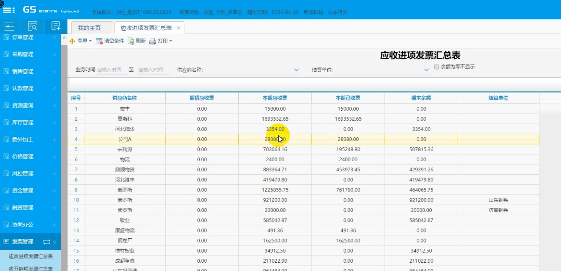
Task: Click the 507815.36 ending balance cell
Action: [421, 149]
